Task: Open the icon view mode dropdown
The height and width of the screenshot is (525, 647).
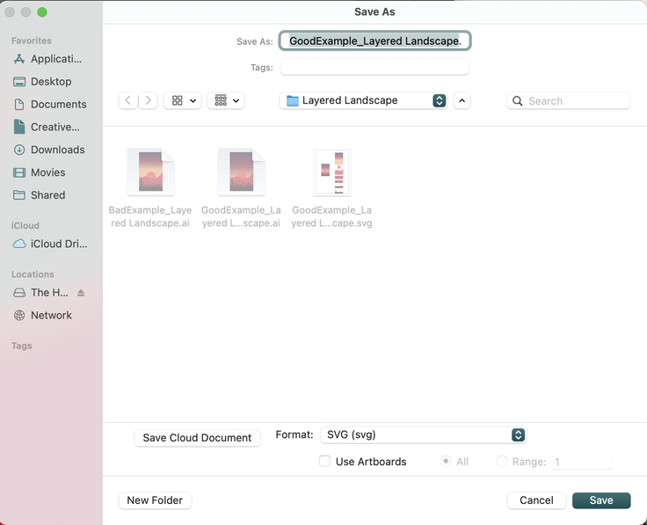Action: [x=182, y=101]
